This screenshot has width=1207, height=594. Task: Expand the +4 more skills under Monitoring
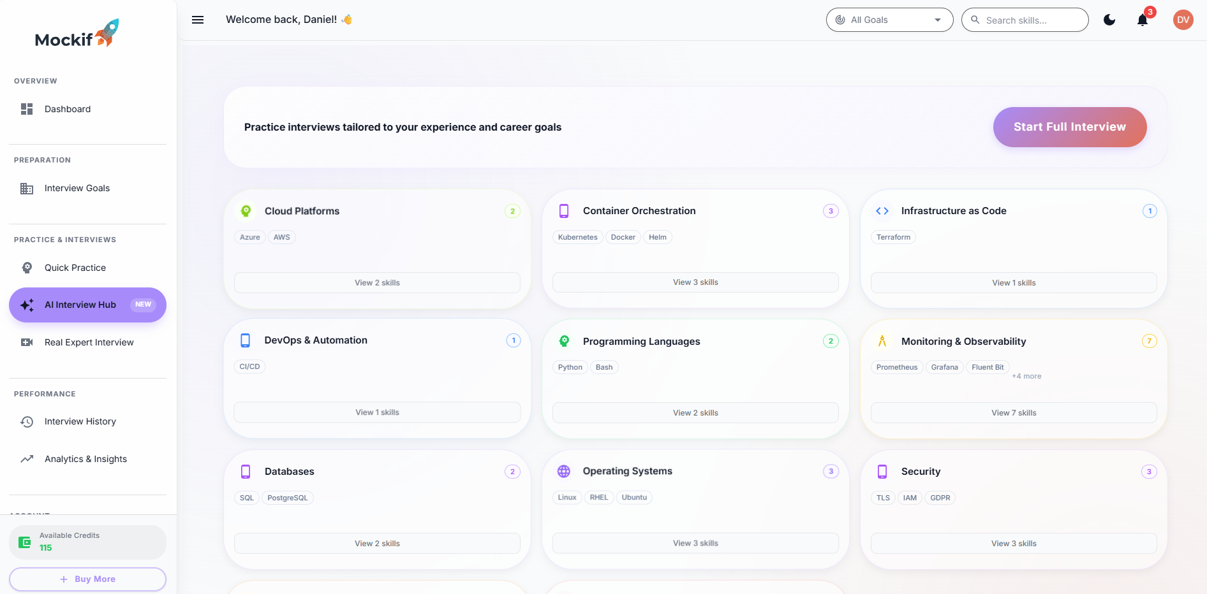[1026, 376]
